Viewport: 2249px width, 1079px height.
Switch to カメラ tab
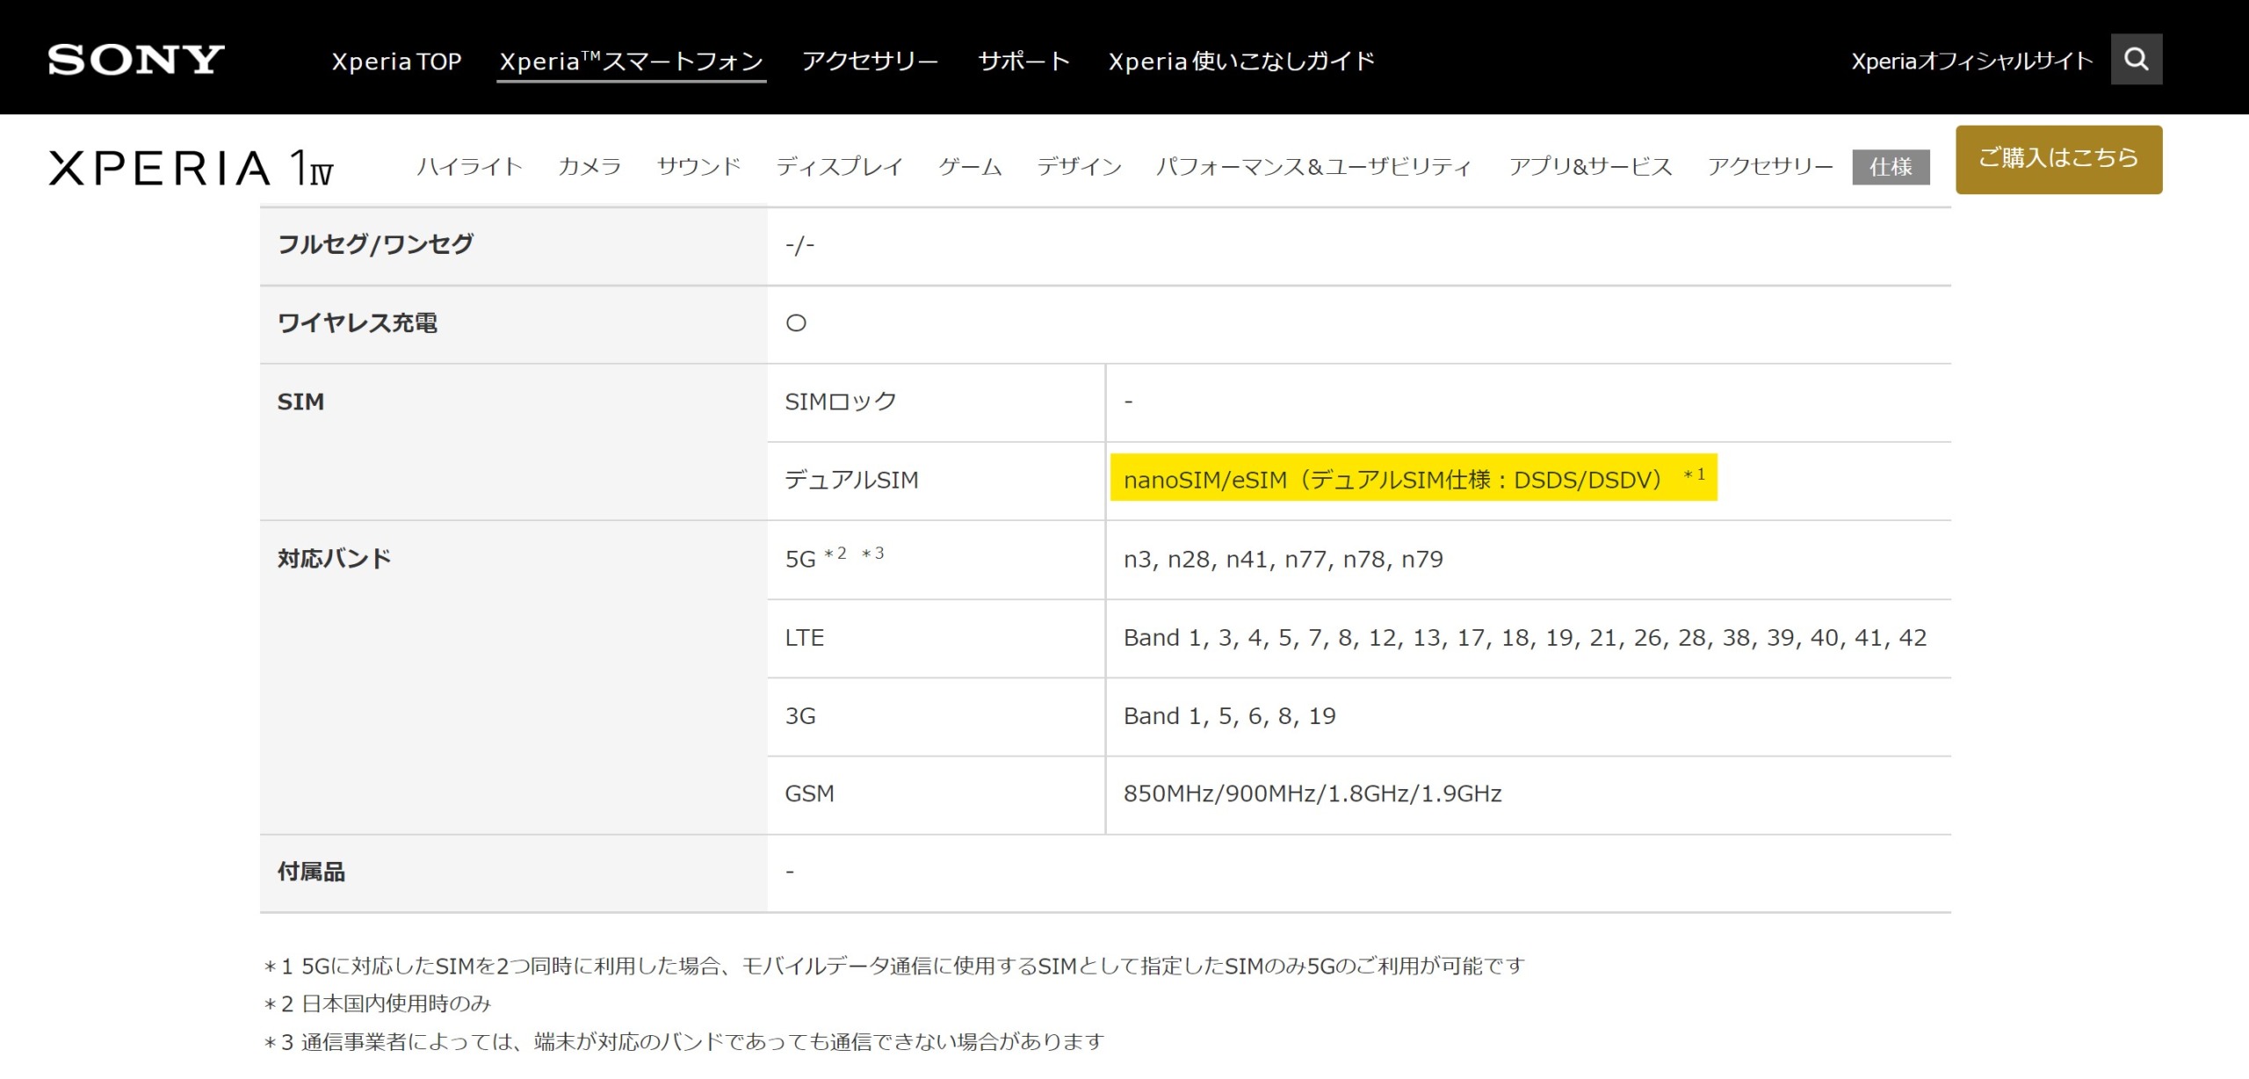coord(589,167)
